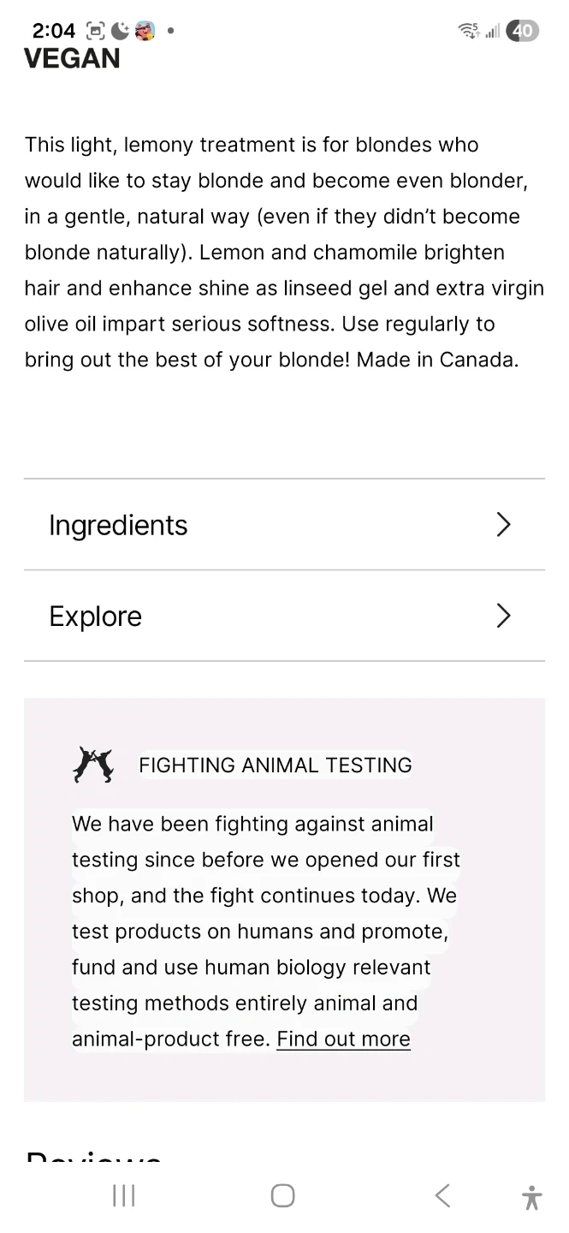Image resolution: width=569 pixels, height=1233 pixels.
Task: Tap the FIGHTING ANIMAL TESTING heading
Action: coord(275,765)
